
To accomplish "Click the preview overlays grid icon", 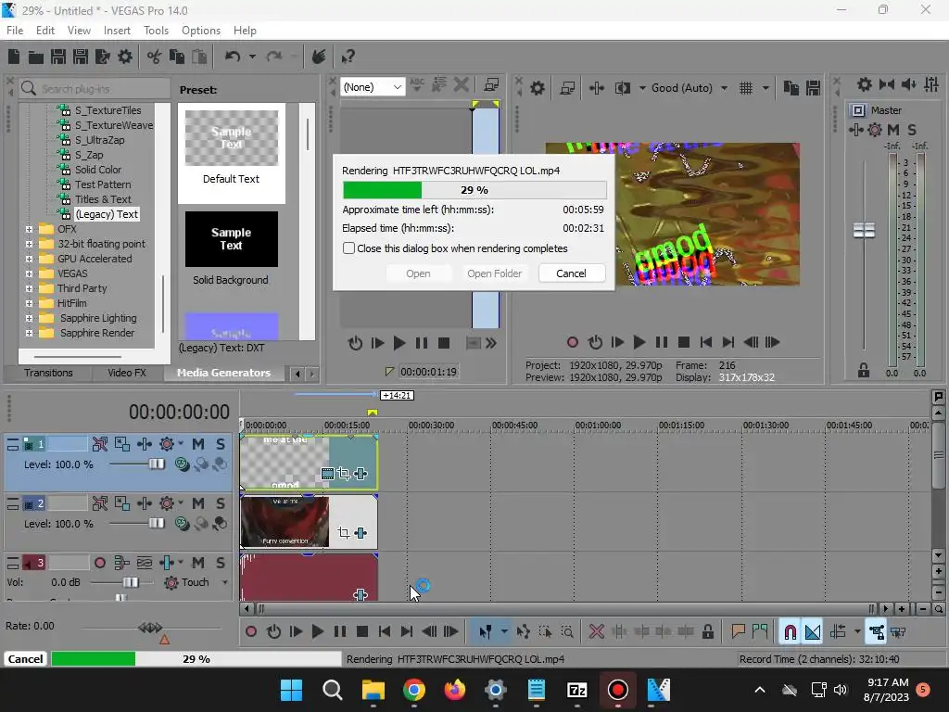I will click(746, 88).
